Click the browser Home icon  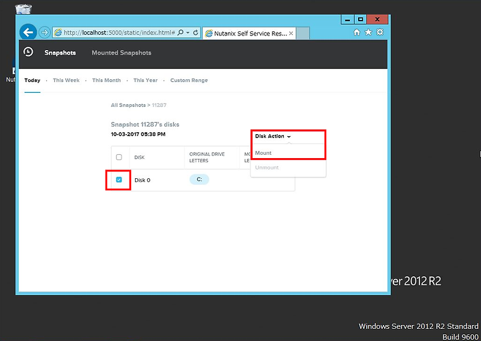[x=357, y=32]
